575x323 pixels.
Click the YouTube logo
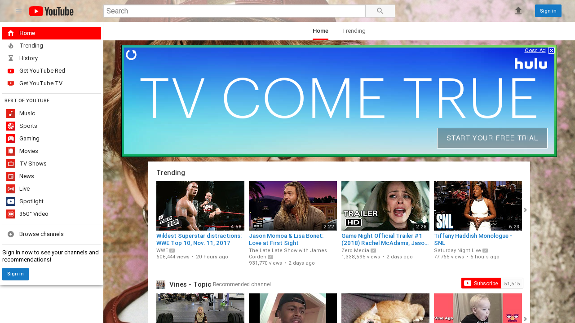pyautogui.click(x=51, y=11)
